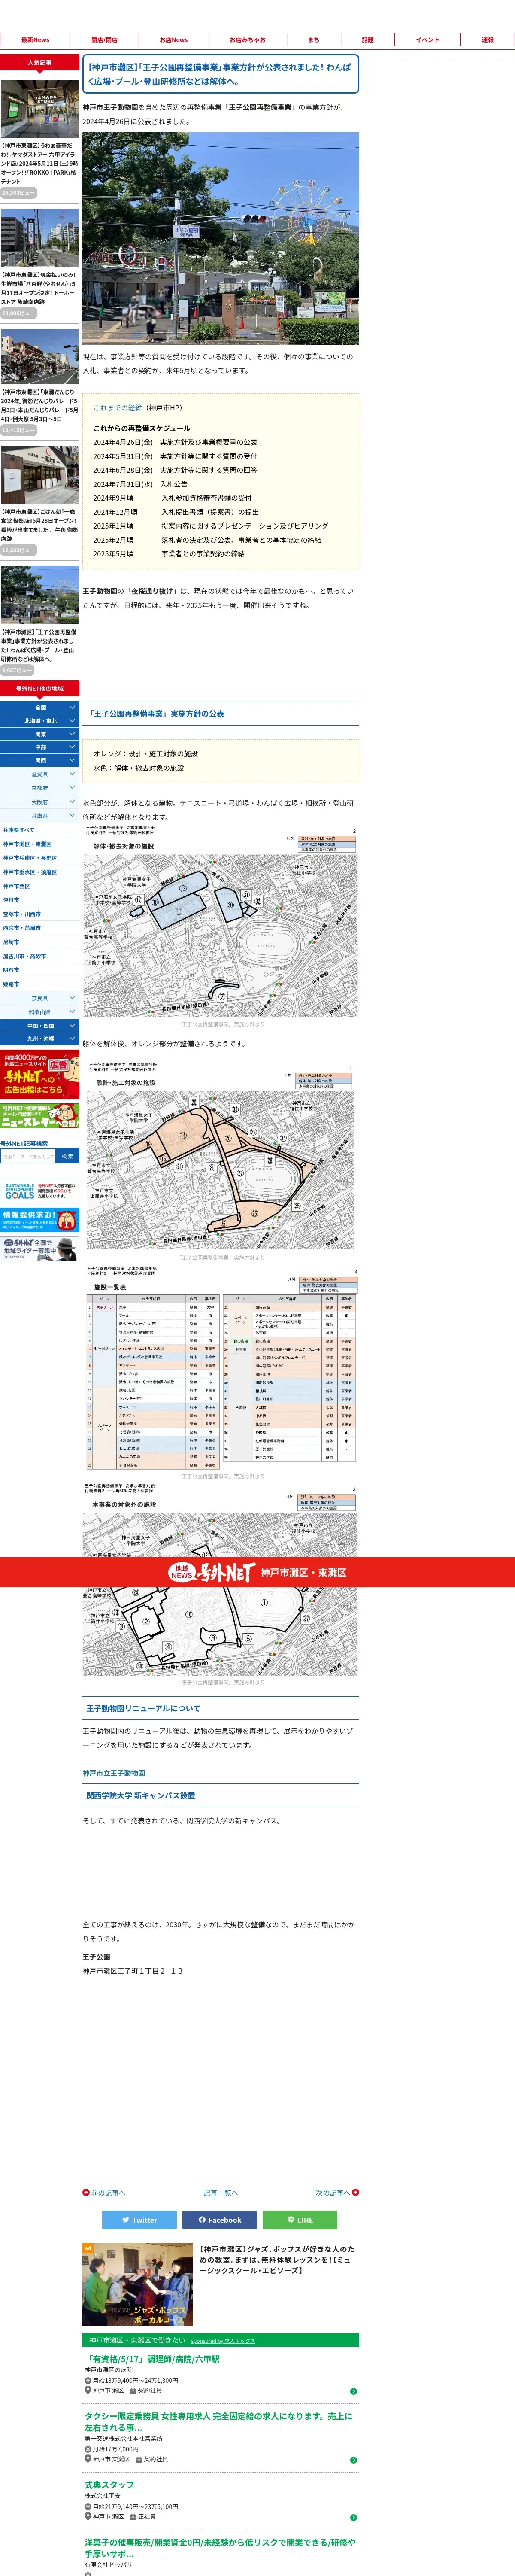Open 地域ライター募集中 banner
The image size is (515, 2576).
click(x=40, y=1249)
